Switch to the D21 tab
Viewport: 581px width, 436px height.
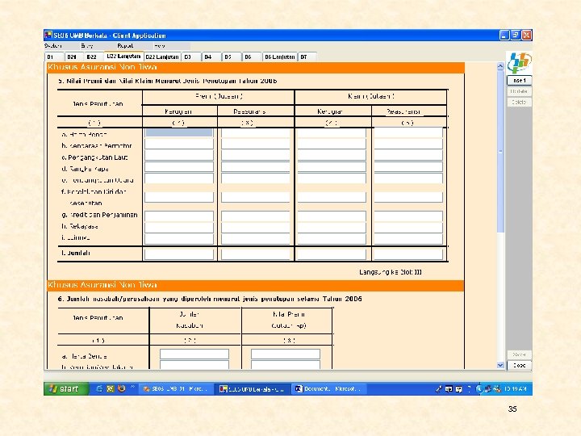coord(74,57)
